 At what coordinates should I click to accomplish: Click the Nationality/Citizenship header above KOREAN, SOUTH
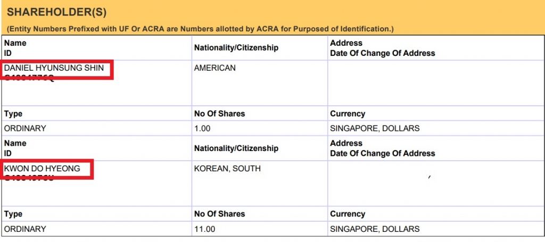236,148
